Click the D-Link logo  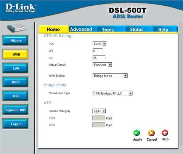coord(21,8)
